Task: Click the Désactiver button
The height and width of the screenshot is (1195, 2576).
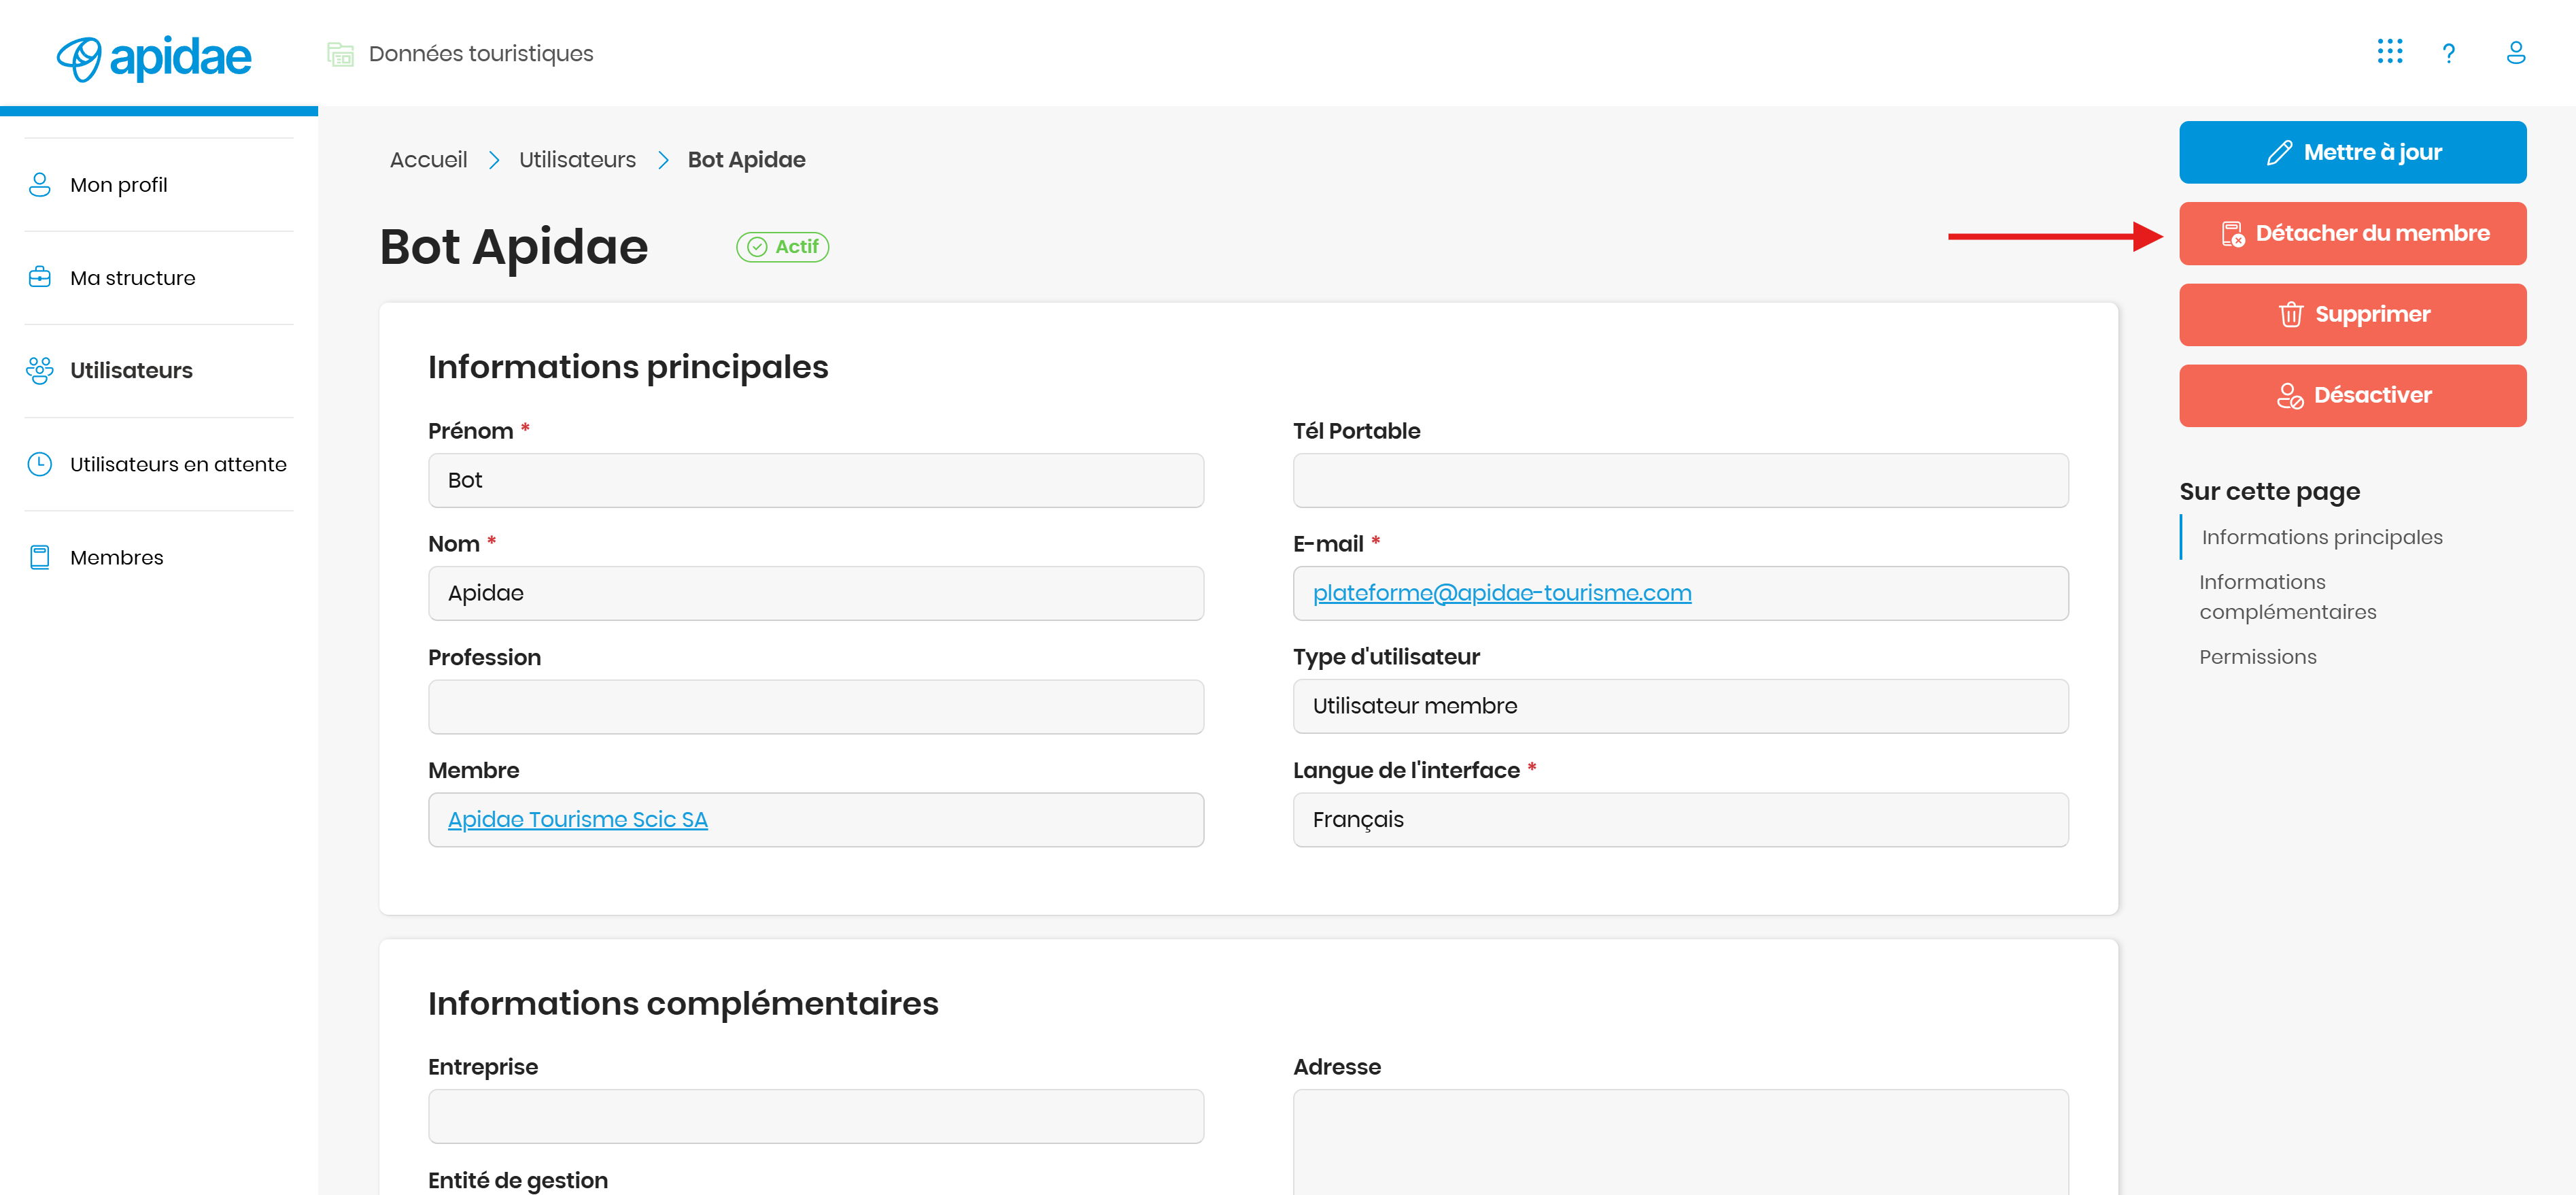Action: point(2352,395)
